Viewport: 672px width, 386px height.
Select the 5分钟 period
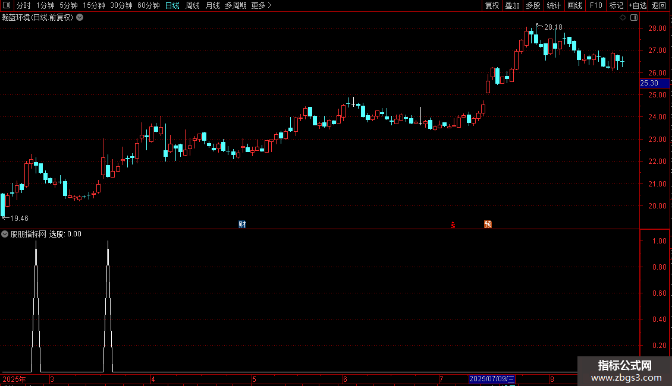pyautogui.click(x=68, y=5)
